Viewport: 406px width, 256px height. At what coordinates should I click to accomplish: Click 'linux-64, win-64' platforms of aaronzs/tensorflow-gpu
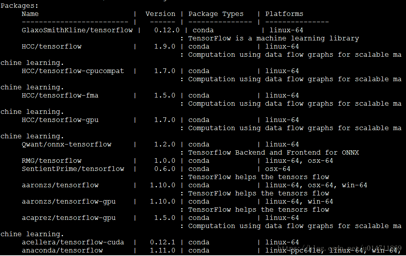coord(299,201)
